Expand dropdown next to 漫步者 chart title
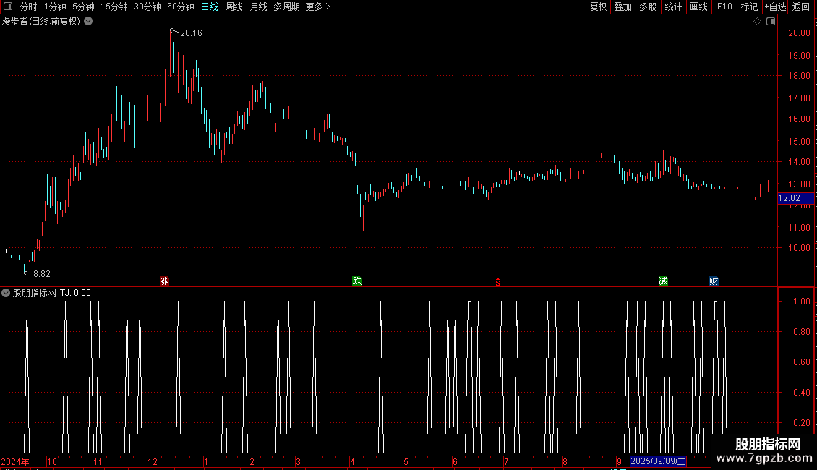 click(89, 22)
